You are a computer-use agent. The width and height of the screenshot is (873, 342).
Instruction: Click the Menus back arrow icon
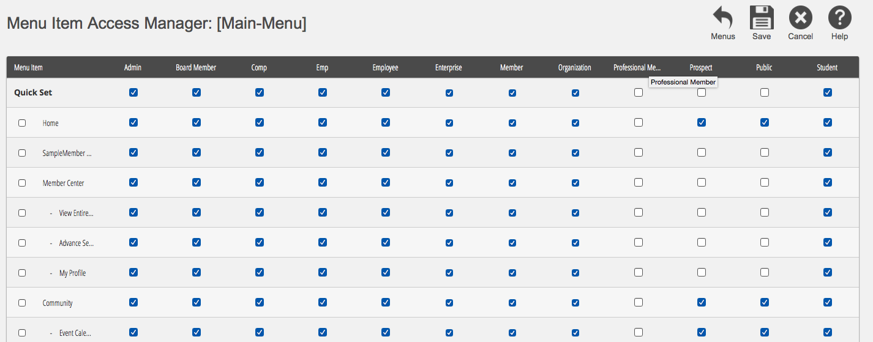(722, 18)
